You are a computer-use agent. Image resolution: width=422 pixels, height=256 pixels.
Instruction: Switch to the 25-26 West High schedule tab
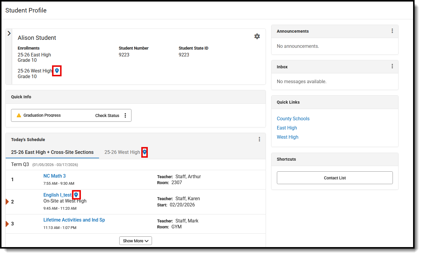point(122,152)
